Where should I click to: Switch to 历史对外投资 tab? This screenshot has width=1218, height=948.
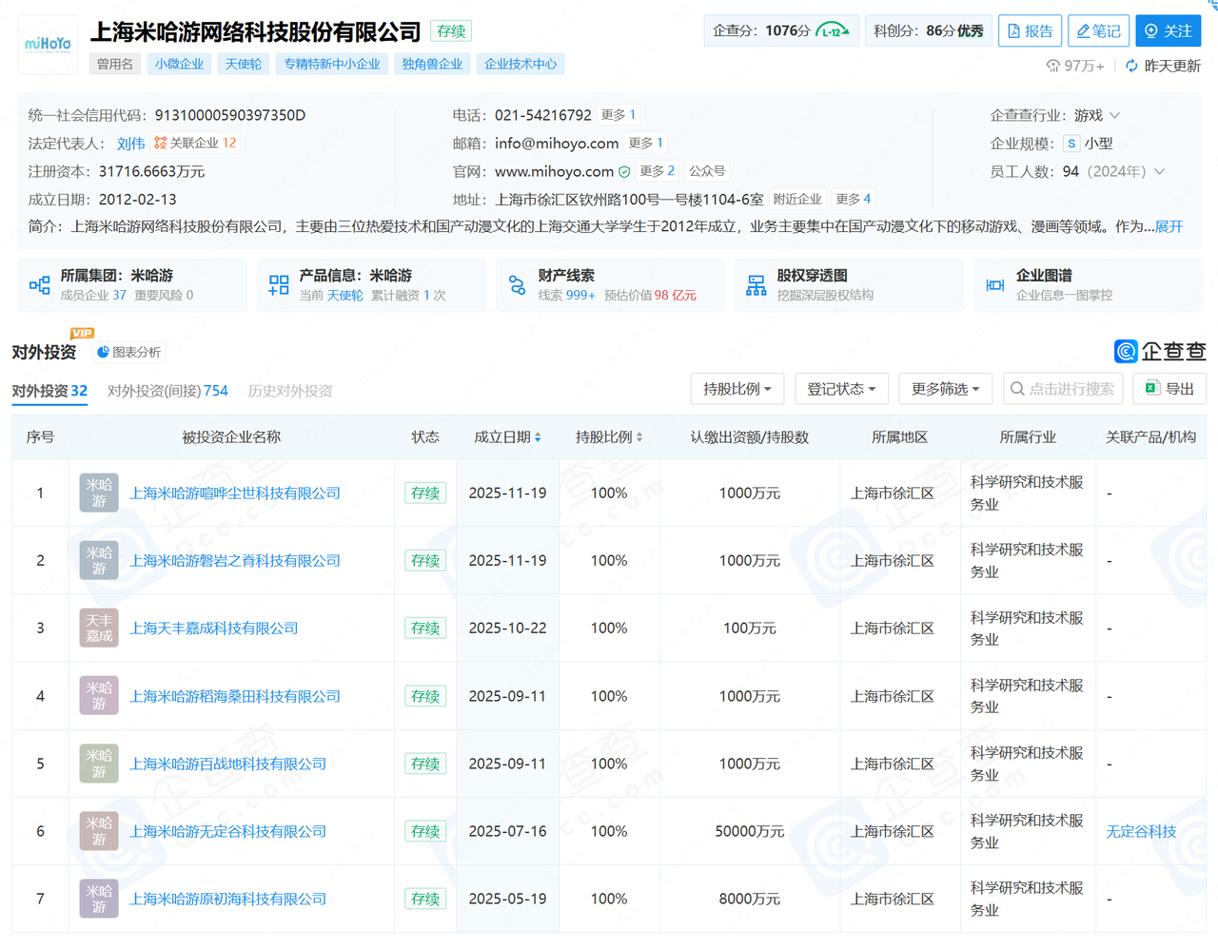tap(290, 391)
